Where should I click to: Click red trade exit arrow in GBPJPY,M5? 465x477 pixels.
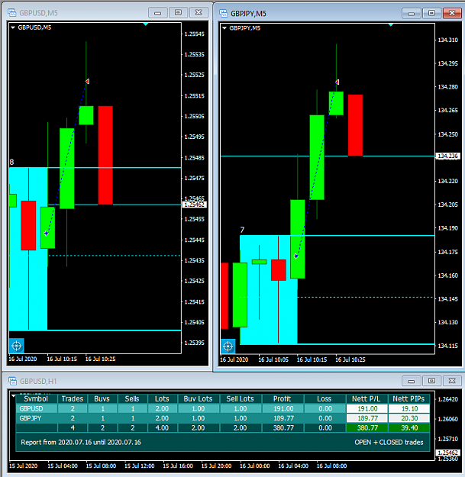(x=337, y=82)
